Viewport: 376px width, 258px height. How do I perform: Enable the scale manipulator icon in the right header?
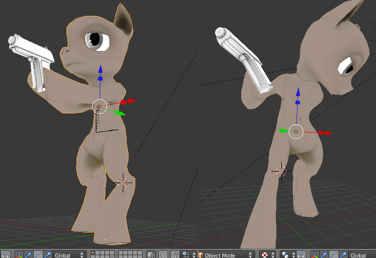click(x=343, y=255)
